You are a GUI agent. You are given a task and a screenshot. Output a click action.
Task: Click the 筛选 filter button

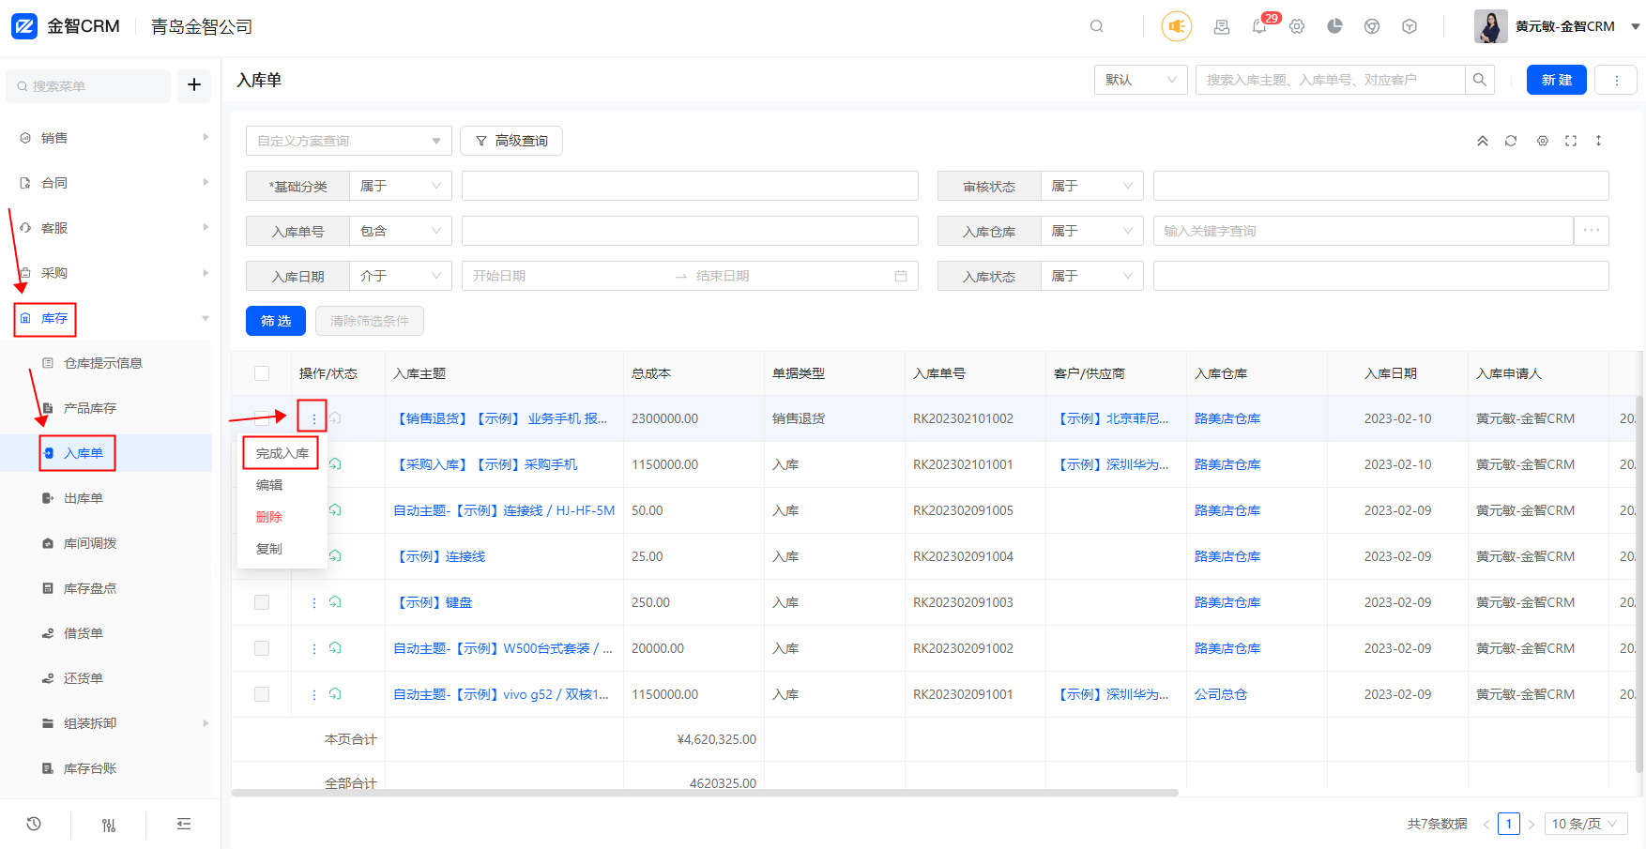[x=276, y=321]
